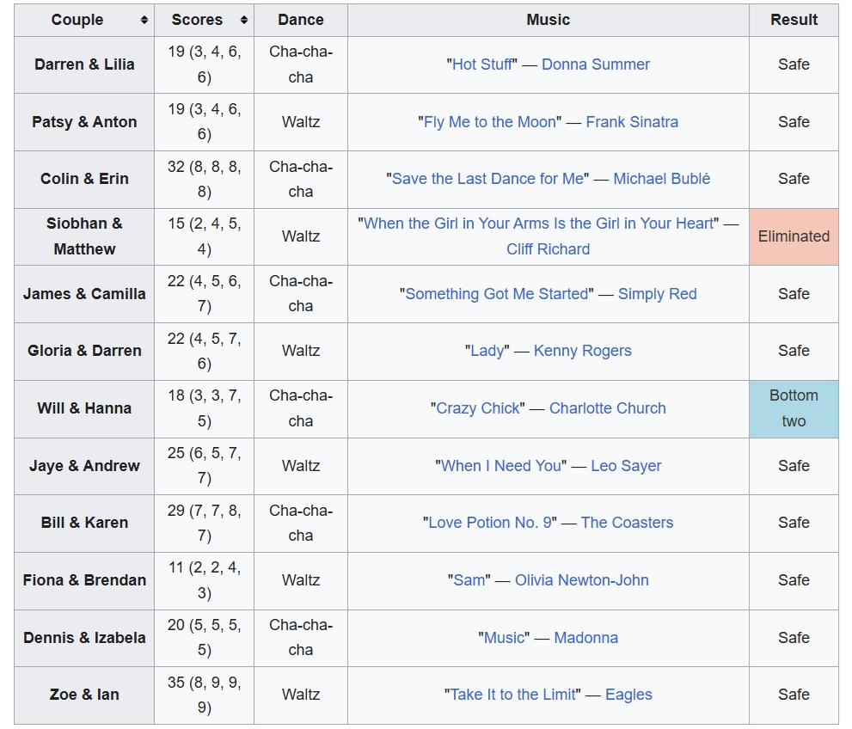Open the "Crazy Chick" song link
This screenshot has height=729, width=852.
(x=478, y=408)
